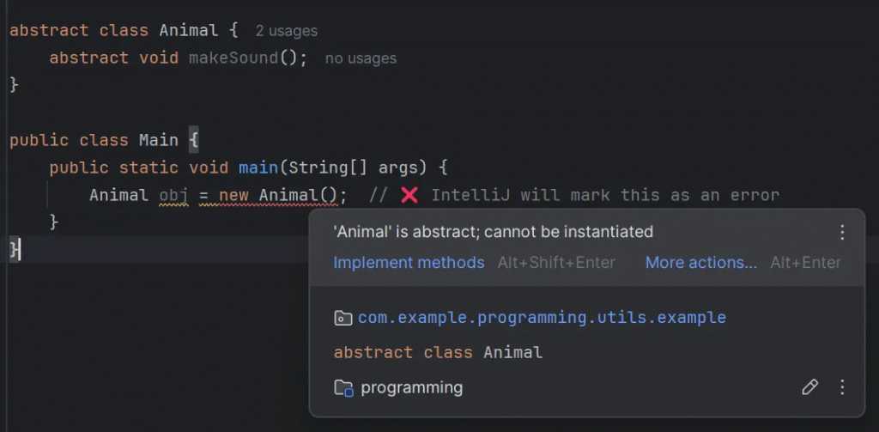Click the '2 usages' hint beside Animal class

(x=287, y=31)
